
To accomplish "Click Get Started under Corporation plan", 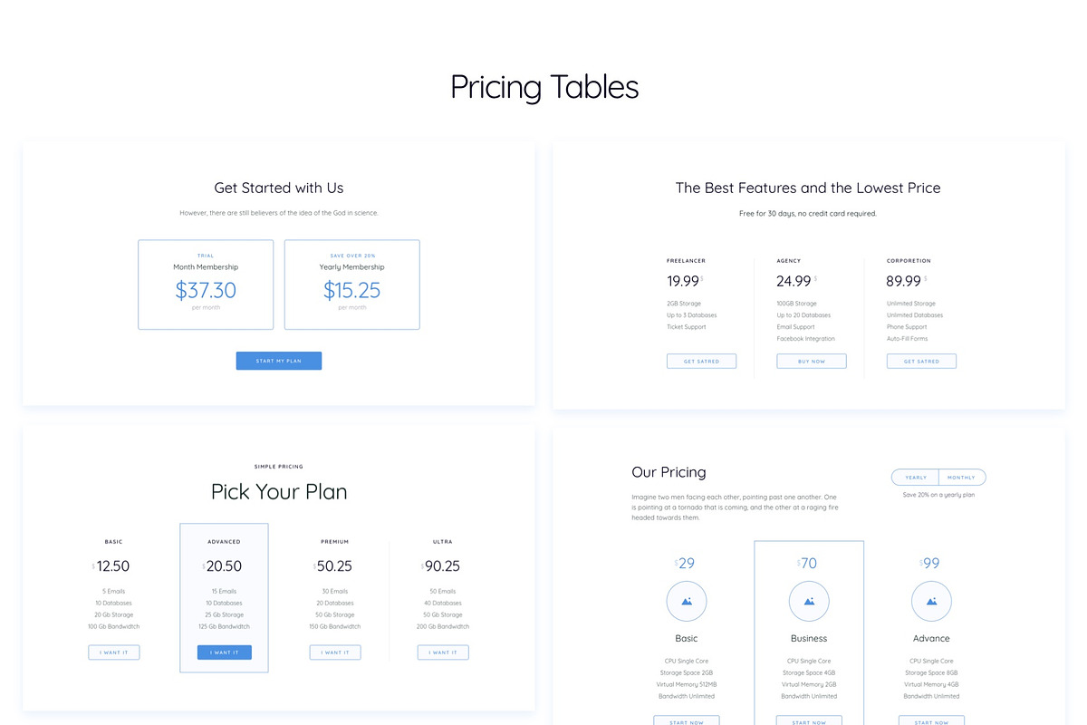I will coord(921,362).
